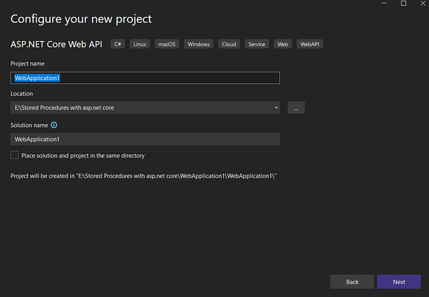Viewport: 429px width, 297px height.
Task: Click the macOS tag
Action: point(167,44)
